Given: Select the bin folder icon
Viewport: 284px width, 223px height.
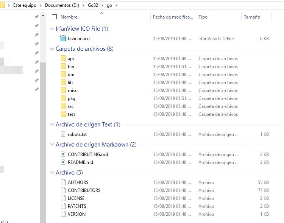Looking at the screenshot, I should pyautogui.click(x=63, y=67).
